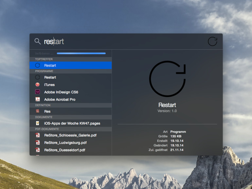Select ReStore_Schloessle_Galerie.pdf result
Viewport: 252px width, 189px height.
coord(71,135)
